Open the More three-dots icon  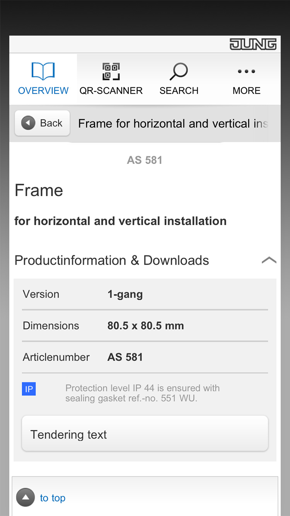point(246,72)
